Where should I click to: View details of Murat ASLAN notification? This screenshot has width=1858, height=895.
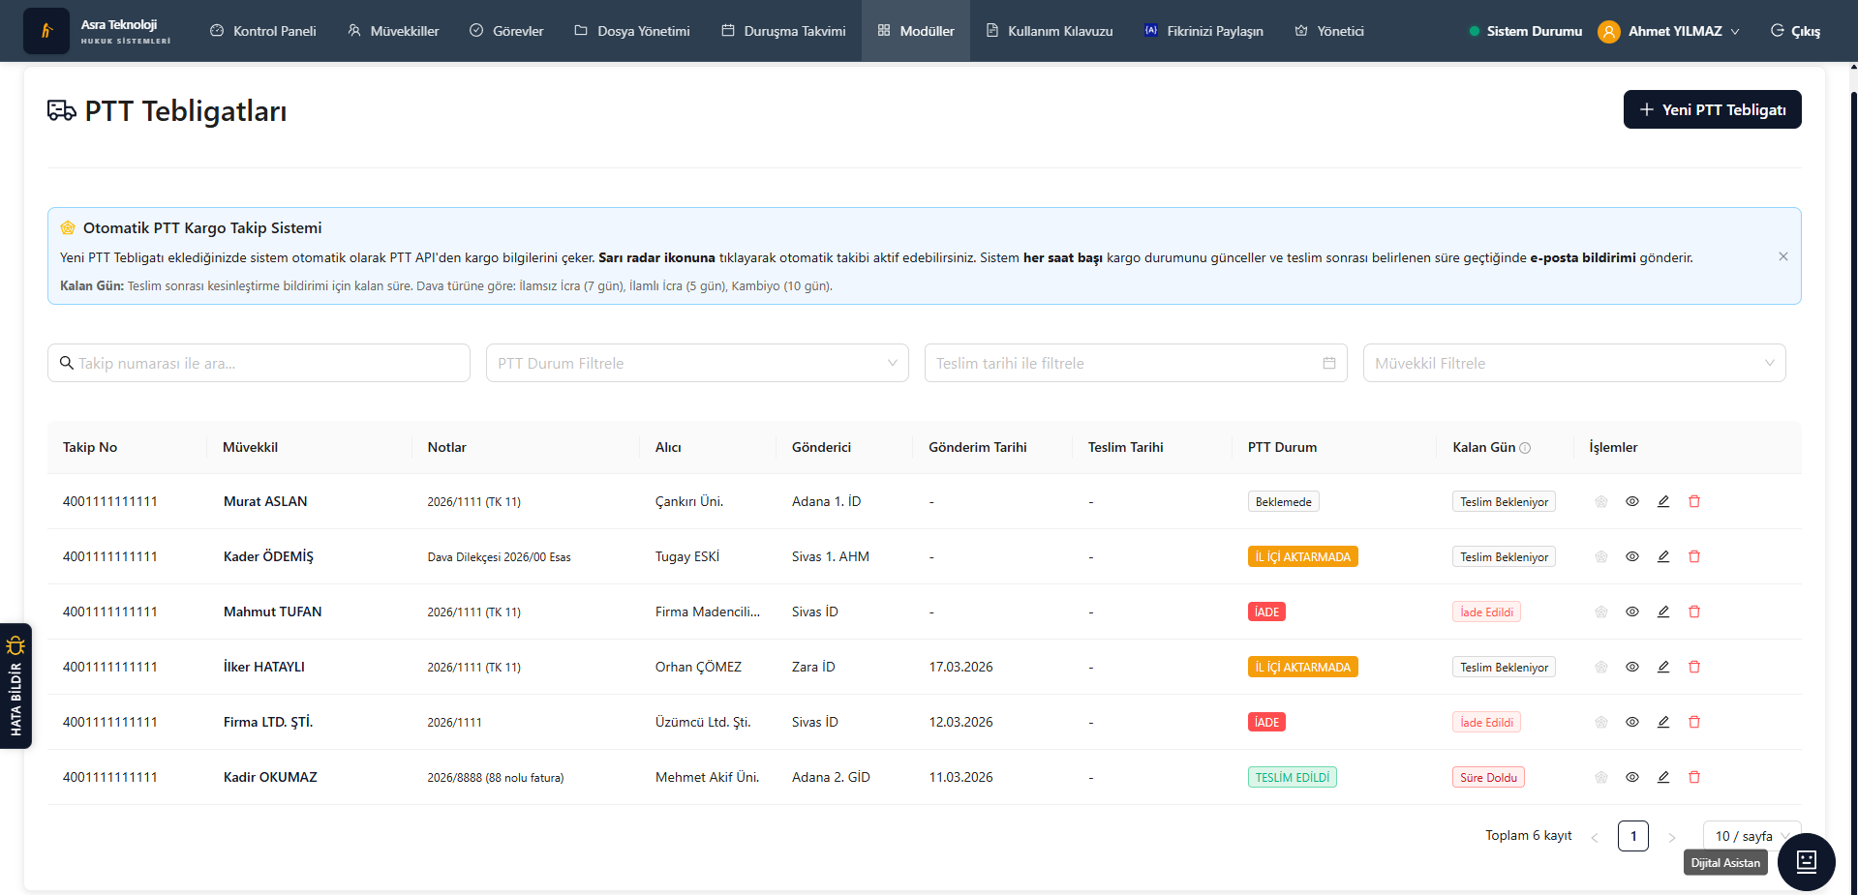(x=1632, y=501)
